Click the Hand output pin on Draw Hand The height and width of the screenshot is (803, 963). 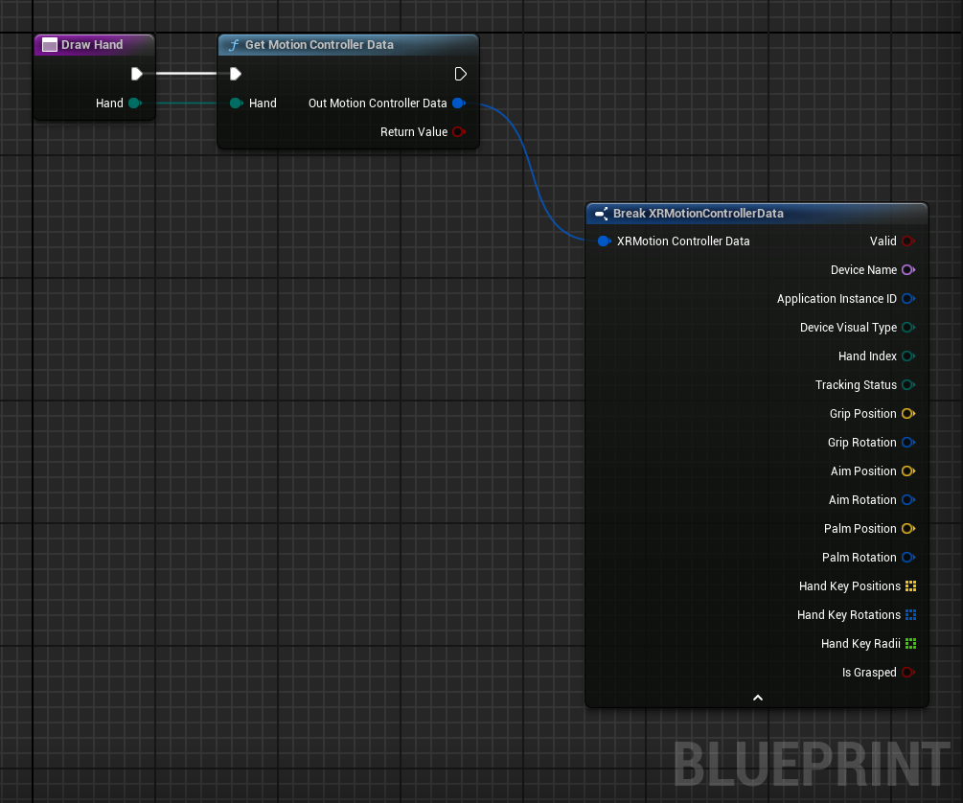(134, 103)
